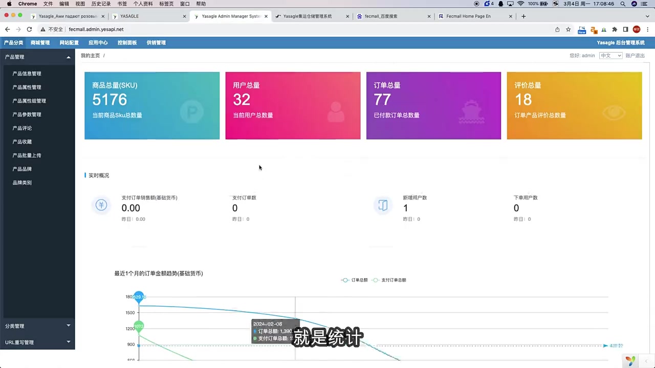The height and width of the screenshot is (368, 655).
Task: Click the 账户退出 logout link
Action: pos(635,55)
